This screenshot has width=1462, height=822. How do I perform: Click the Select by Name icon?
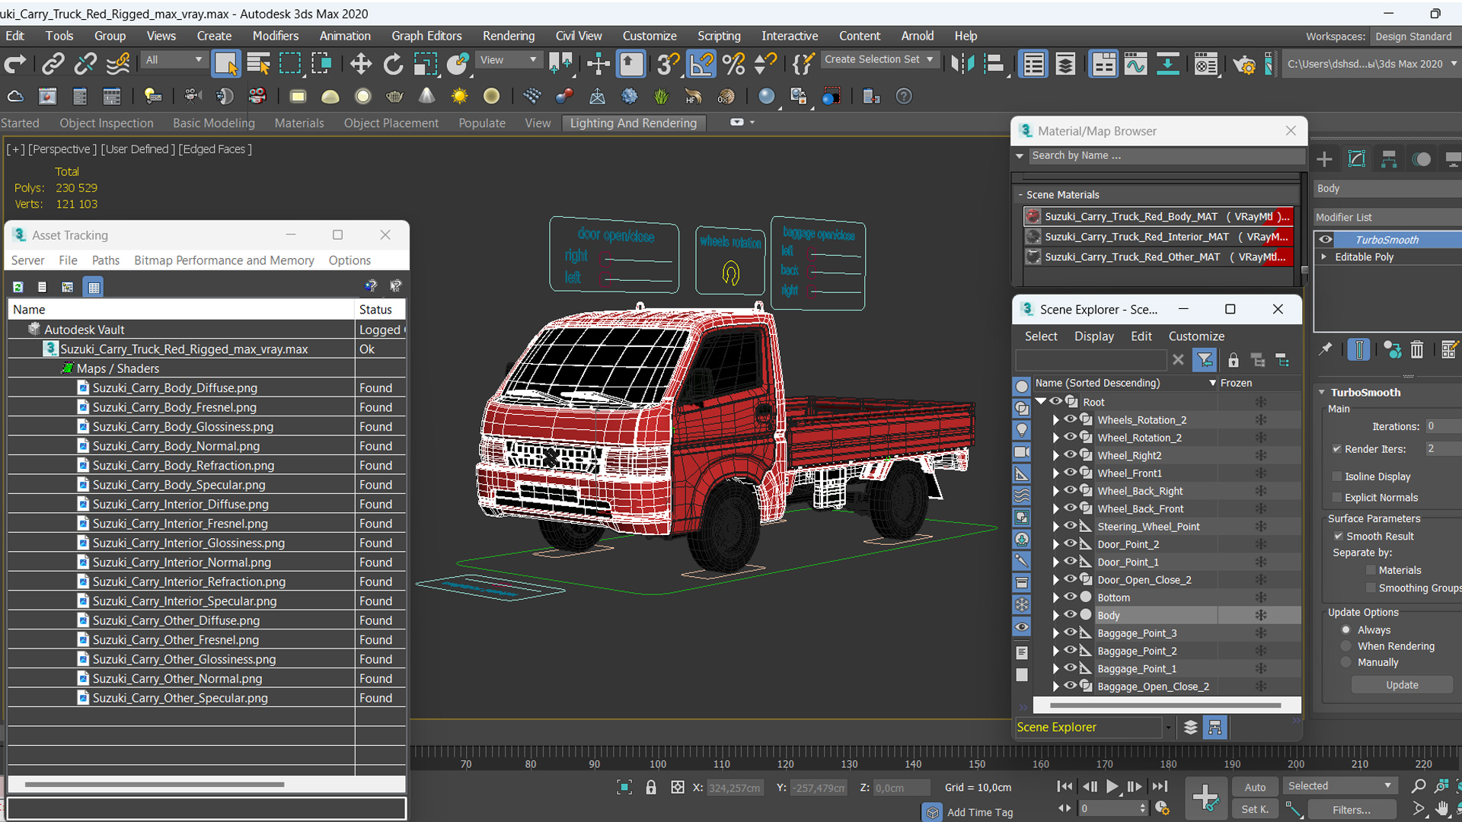tap(258, 64)
